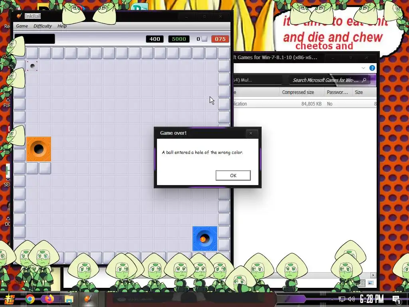
Task: Click the blue hole with orange ball
Action: click(x=205, y=239)
